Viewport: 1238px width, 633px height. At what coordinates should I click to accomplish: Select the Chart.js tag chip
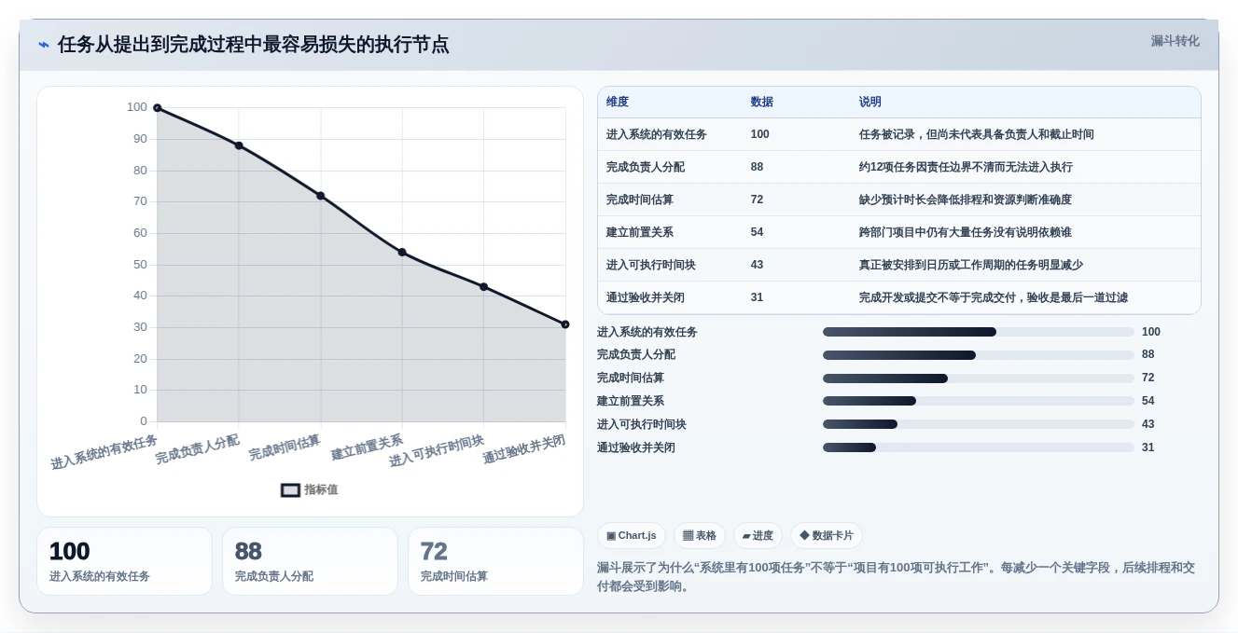tap(632, 535)
